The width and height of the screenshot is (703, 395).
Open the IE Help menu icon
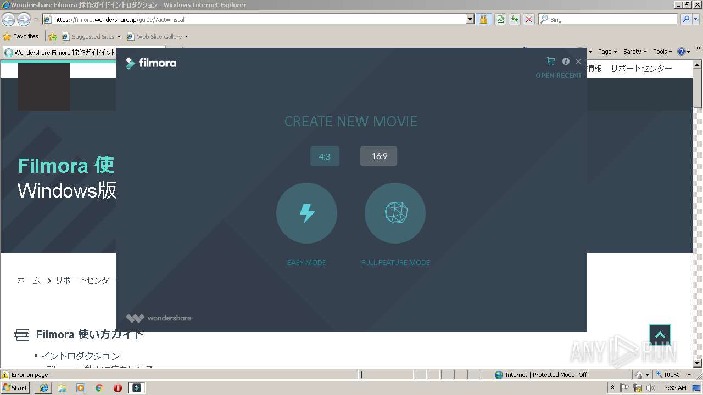[x=683, y=52]
